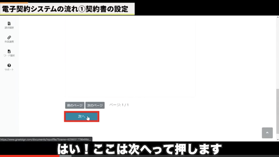The height and width of the screenshot is (157, 279).
Task: Click the サポート question mark icon
Action: coord(9,65)
